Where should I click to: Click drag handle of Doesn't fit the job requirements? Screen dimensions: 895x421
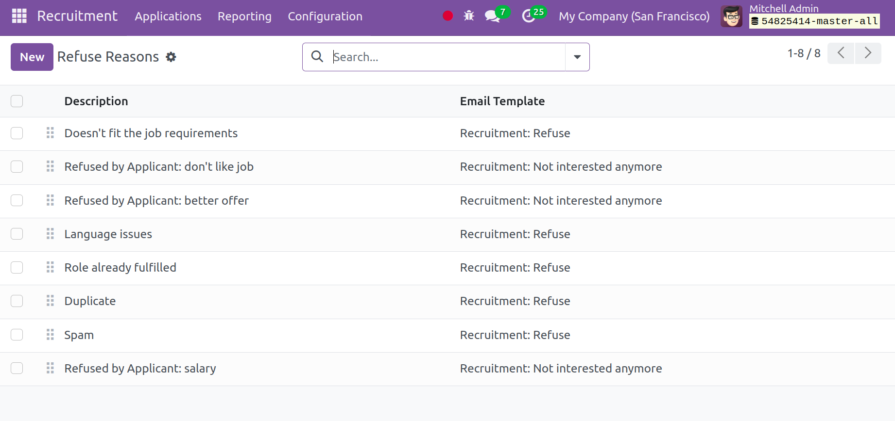pyautogui.click(x=50, y=133)
